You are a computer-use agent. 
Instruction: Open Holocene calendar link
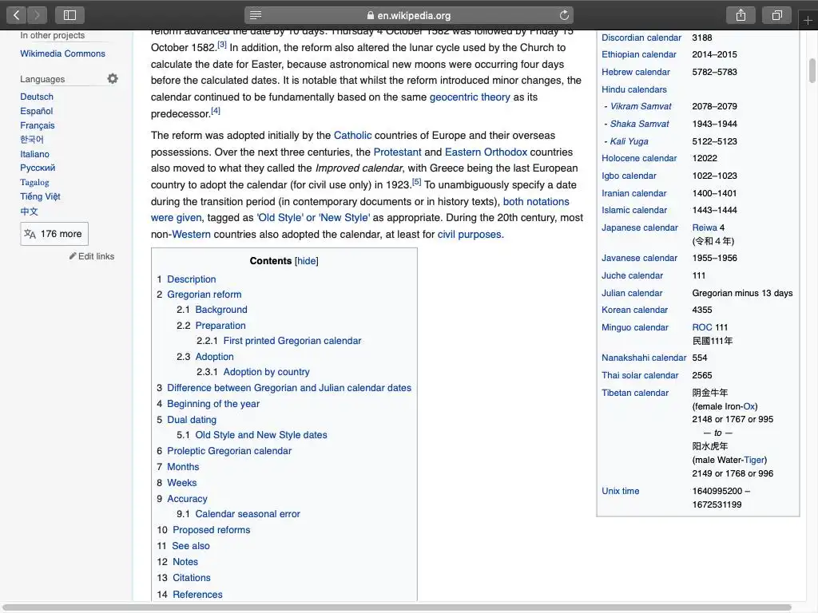click(639, 158)
